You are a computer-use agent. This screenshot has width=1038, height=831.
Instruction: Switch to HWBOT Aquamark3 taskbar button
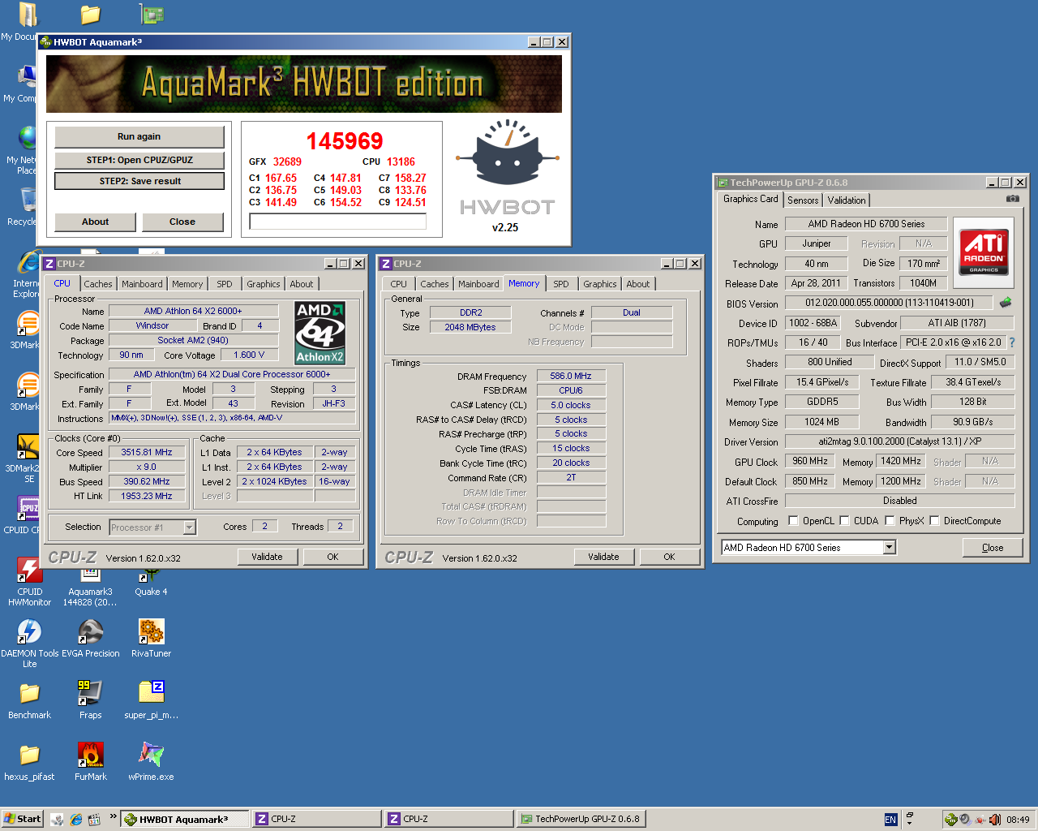(186, 819)
